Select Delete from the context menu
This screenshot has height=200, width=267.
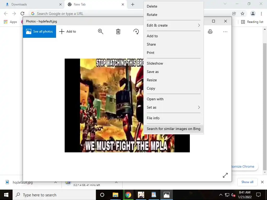pos(173,6)
